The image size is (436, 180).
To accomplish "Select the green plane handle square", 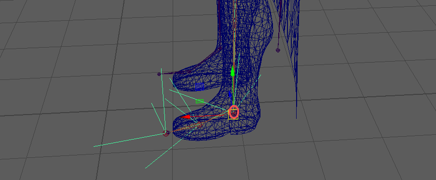I will 199,101.
